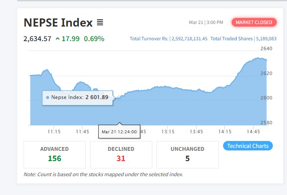Viewport: 287px width, 195px height.
Task: Click the blue dot in the Nepse tooltip
Action: (x=48, y=98)
